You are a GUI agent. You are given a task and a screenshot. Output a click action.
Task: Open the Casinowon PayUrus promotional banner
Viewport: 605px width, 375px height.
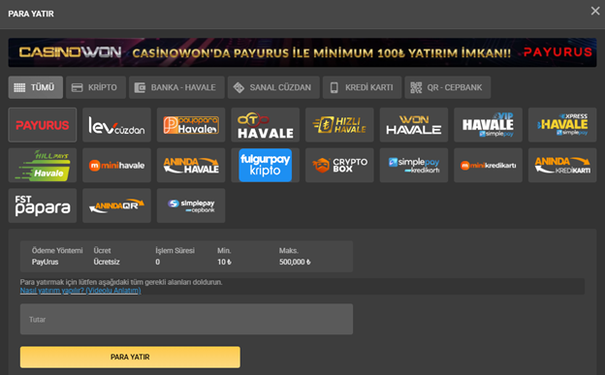[302, 52]
